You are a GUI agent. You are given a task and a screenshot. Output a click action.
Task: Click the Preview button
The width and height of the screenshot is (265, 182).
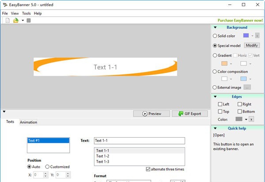point(151,114)
